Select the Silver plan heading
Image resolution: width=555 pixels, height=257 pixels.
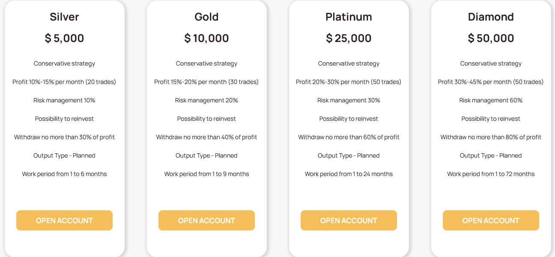[x=64, y=17]
